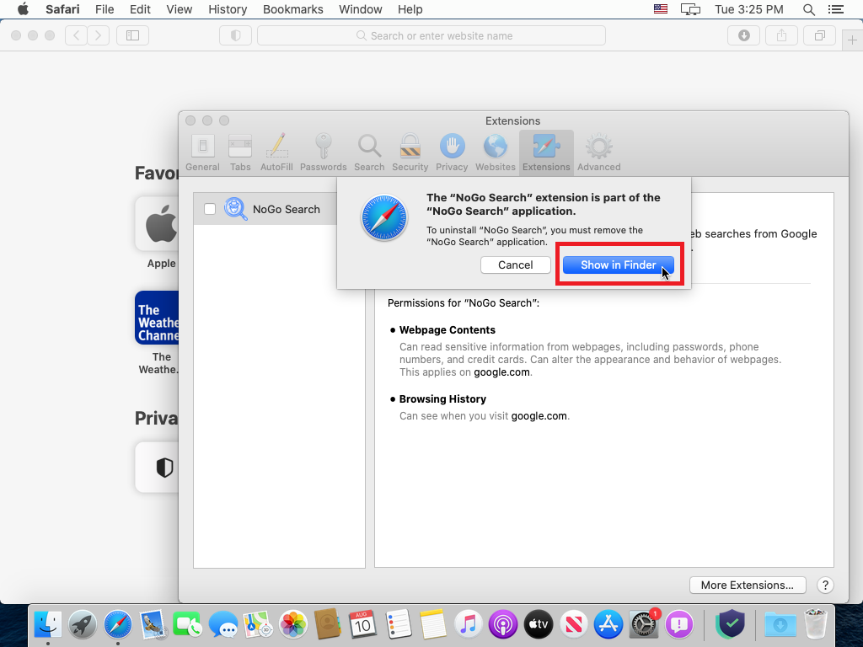Open the View menu
The image size is (863, 647).
180,9
